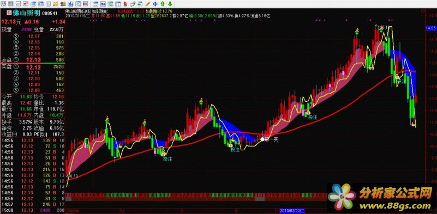Click the 15:00 last trade tick row

coord(33,210)
